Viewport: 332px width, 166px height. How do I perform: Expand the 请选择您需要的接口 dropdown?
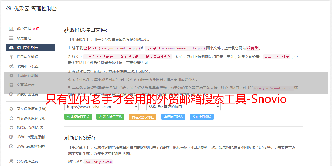click(183, 107)
